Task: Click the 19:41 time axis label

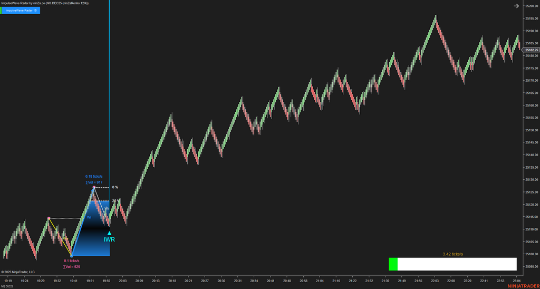Action: coord(74,281)
